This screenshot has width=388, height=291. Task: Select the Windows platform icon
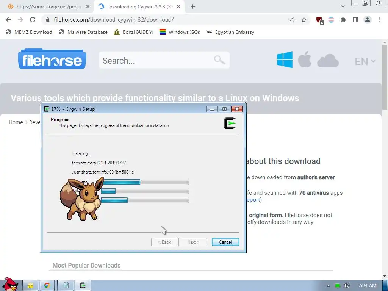285,59
